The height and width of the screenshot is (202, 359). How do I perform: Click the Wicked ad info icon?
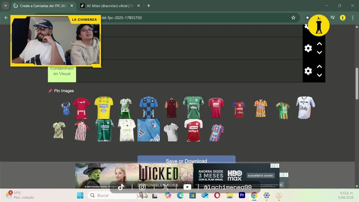point(272,166)
